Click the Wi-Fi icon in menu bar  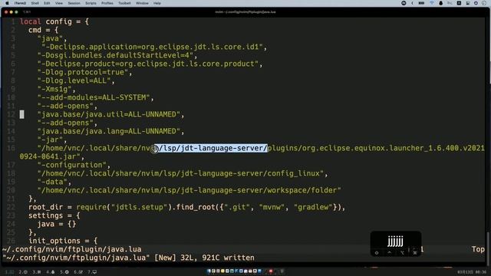click(432, 3)
